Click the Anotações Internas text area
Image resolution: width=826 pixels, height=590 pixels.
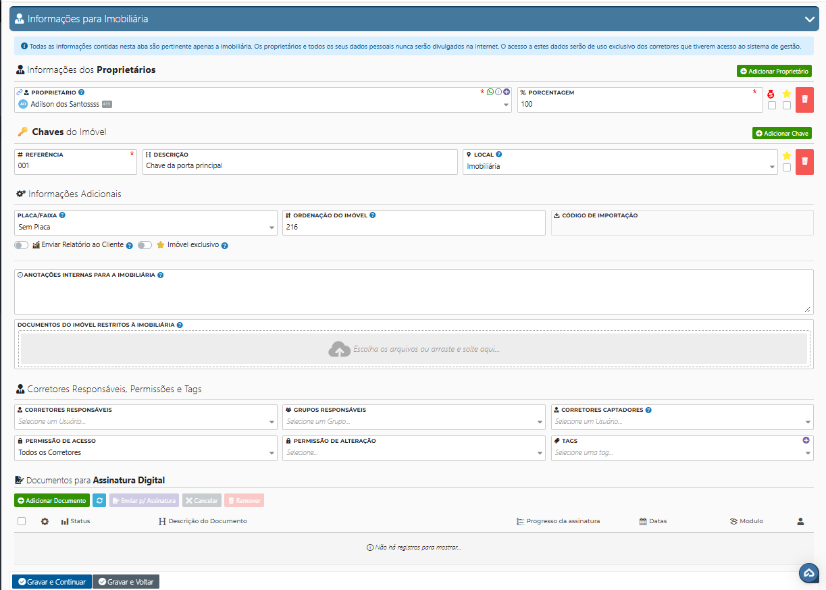click(413, 297)
